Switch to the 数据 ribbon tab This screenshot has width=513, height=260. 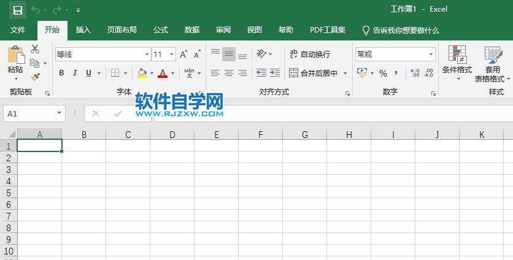pos(192,30)
